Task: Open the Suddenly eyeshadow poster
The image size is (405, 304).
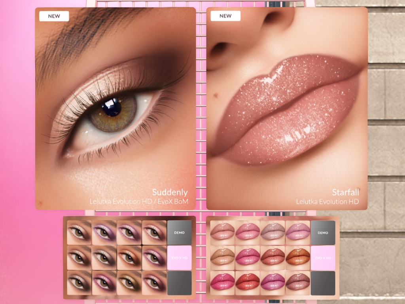Action: (115, 108)
